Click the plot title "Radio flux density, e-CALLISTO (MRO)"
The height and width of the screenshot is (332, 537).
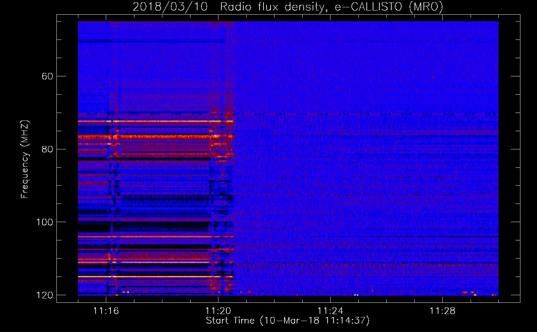click(332, 7)
